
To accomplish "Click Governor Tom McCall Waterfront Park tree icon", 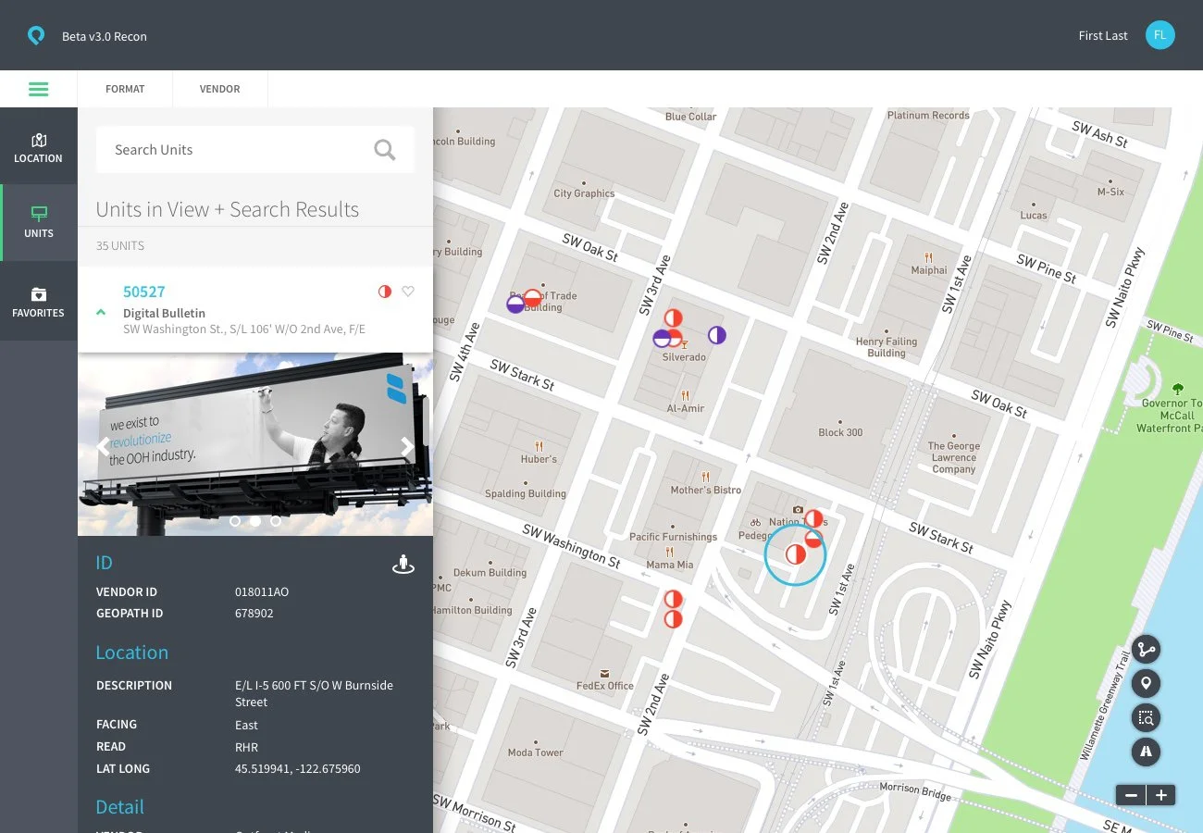I will 1178,389.
